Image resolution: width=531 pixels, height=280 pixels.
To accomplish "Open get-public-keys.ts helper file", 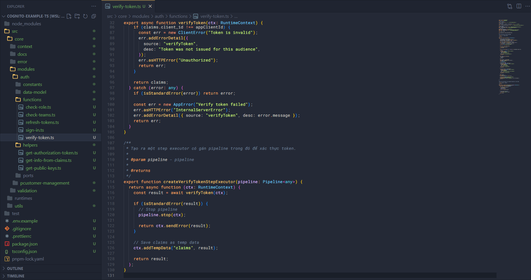I will pyautogui.click(x=43, y=168).
